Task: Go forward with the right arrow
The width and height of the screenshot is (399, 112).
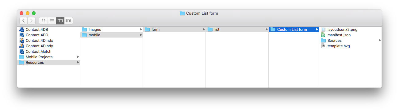Action: tap(32, 21)
